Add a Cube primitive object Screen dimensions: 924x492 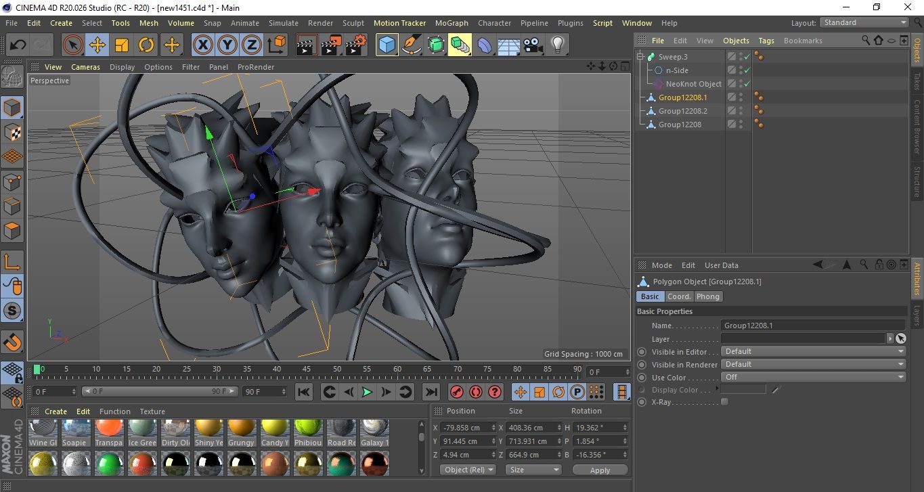(387, 45)
